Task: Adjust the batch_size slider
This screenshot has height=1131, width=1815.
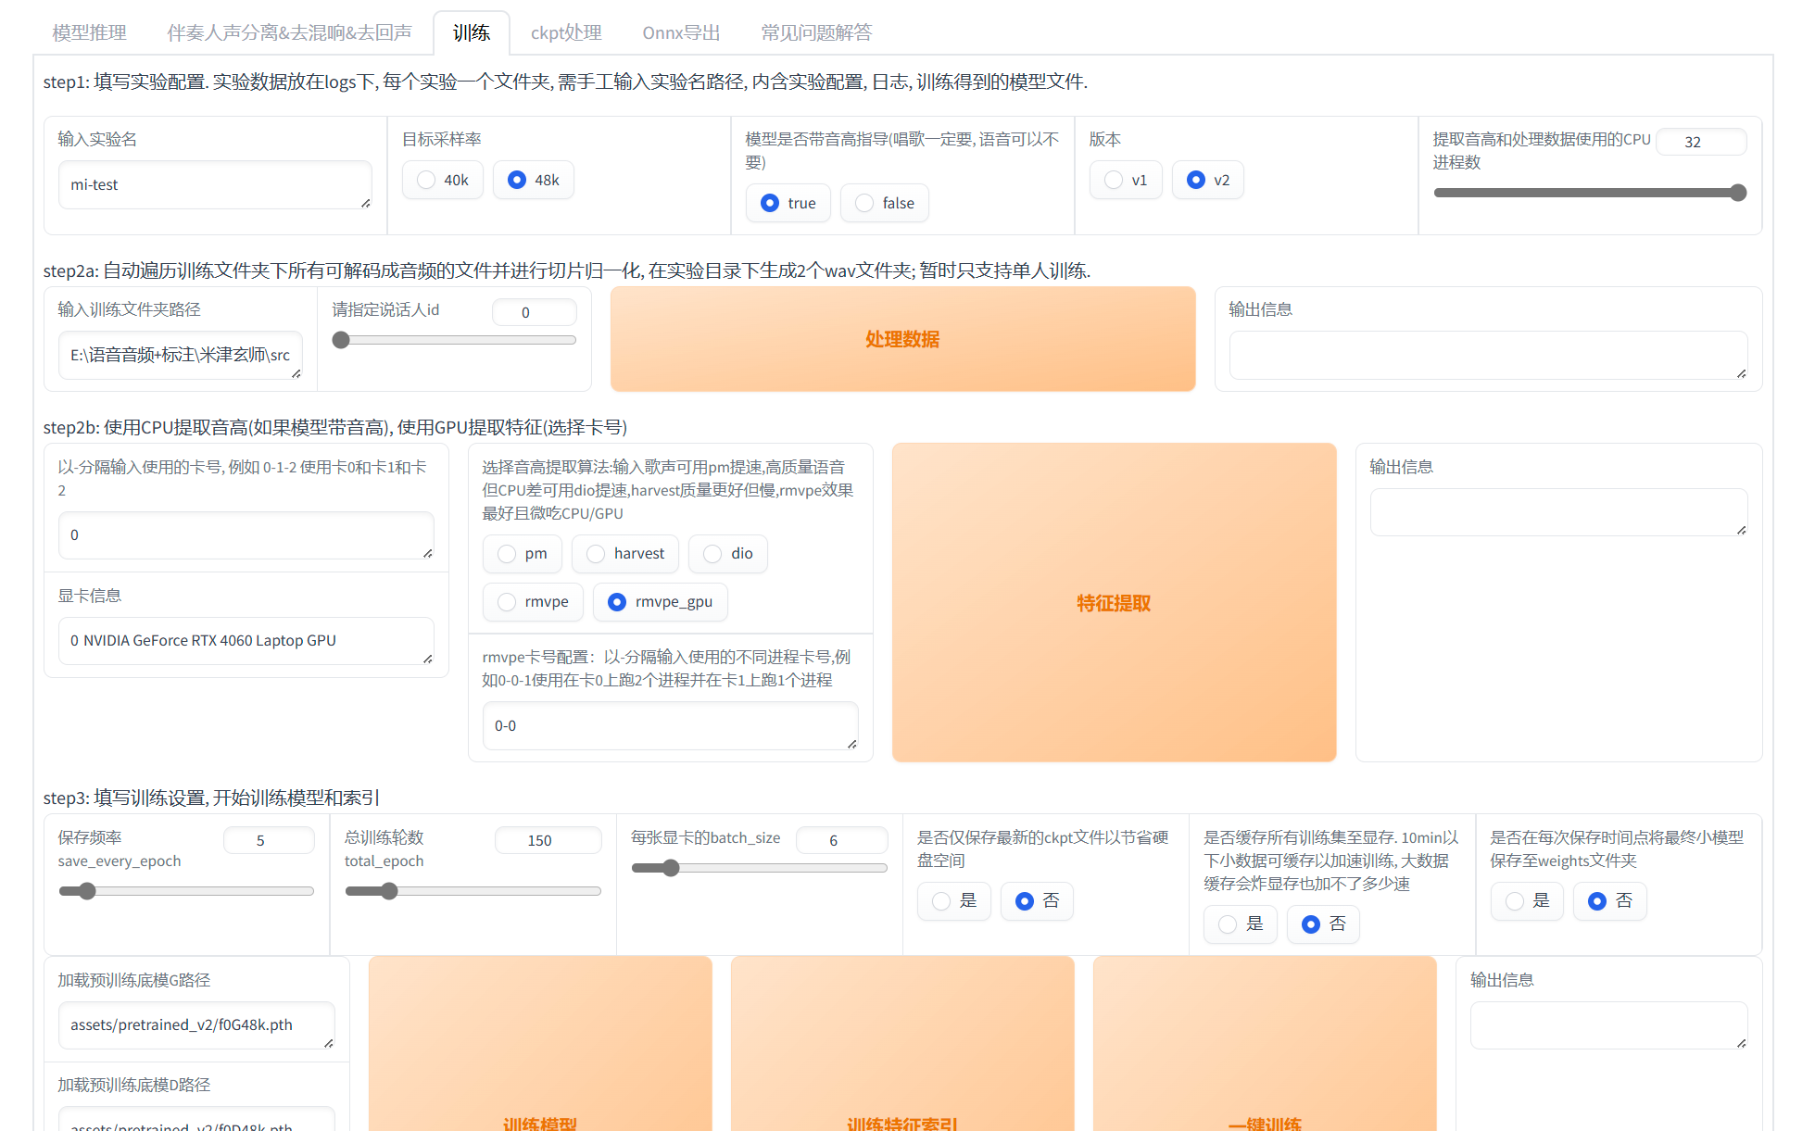Action: click(759, 868)
